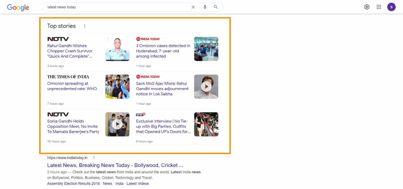Open Google search settings gear
Image resolution: width=403 pixels, height=189 pixels.
point(367,7)
